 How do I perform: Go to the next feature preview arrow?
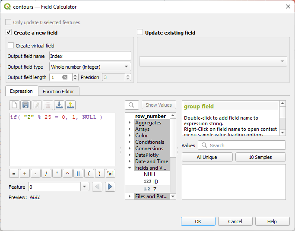(110, 187)
